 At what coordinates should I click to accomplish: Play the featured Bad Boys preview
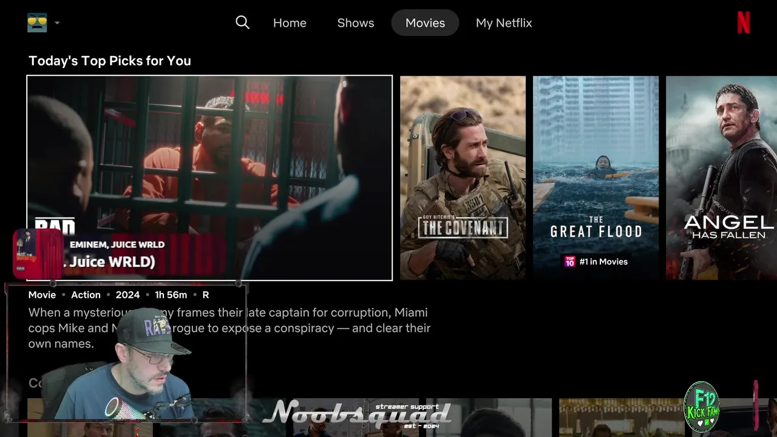coord(209,178)
